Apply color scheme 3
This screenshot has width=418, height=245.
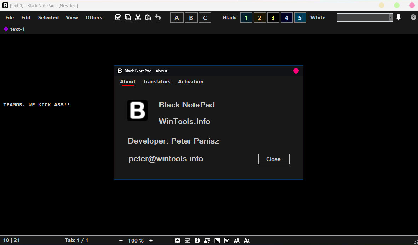click(273, 18)
